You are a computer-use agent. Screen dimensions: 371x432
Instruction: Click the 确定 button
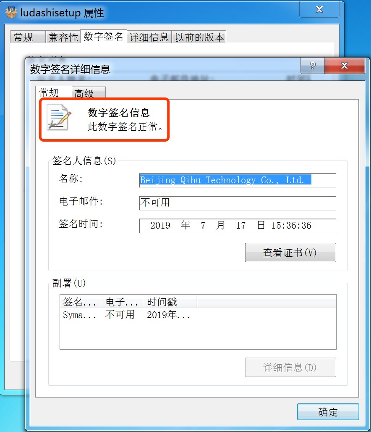[328, 412]
